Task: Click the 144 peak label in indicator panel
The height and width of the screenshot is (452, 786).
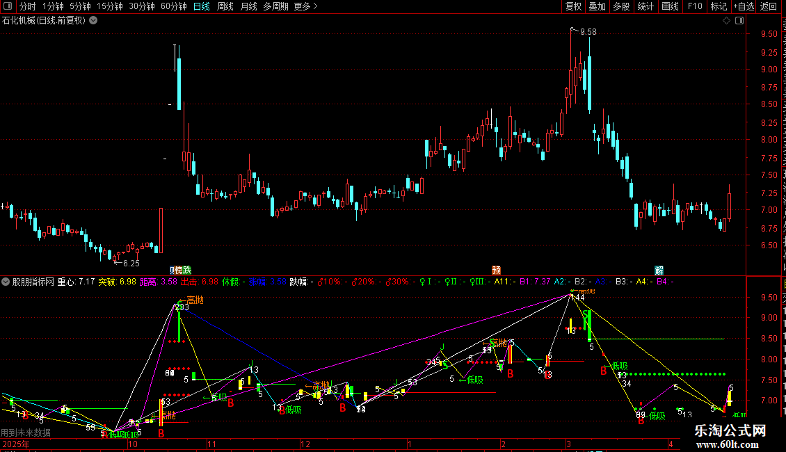Action: tap(577, 297)
